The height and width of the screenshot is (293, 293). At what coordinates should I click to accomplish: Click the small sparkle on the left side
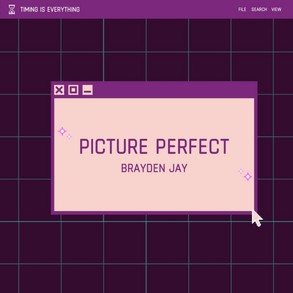[x=69, y=136]
